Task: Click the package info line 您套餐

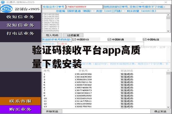Action: pyautogui.click(x=106, y=11)
